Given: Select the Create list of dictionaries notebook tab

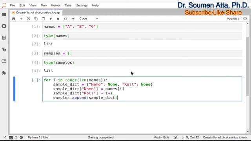Looking at the screenshot, I should pos(36,13).
